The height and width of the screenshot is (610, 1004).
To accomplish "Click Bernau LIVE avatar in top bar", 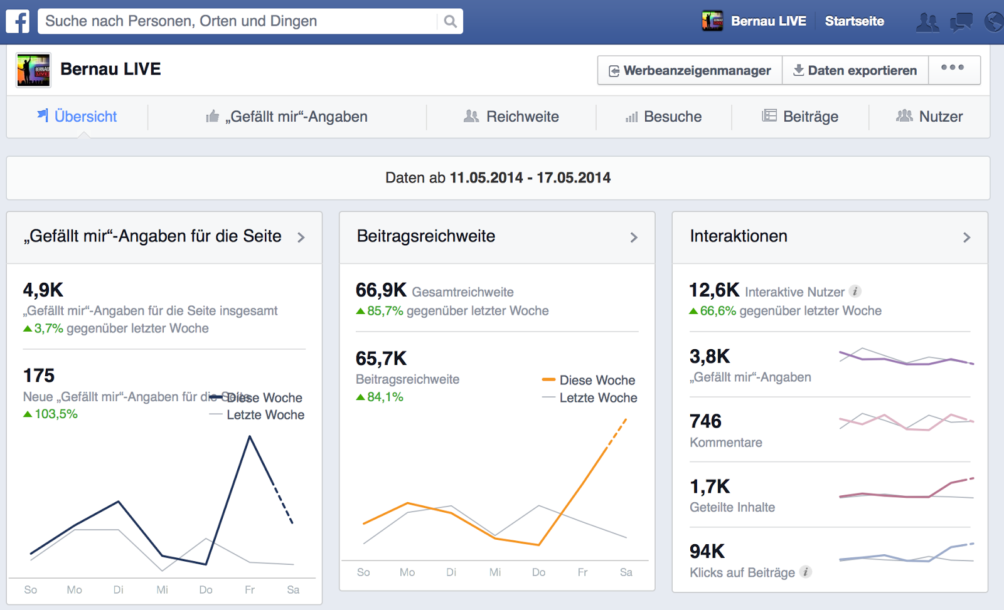I will tap(712, 21).
